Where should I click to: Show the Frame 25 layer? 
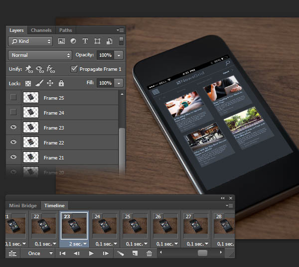[x=13, y=98]
